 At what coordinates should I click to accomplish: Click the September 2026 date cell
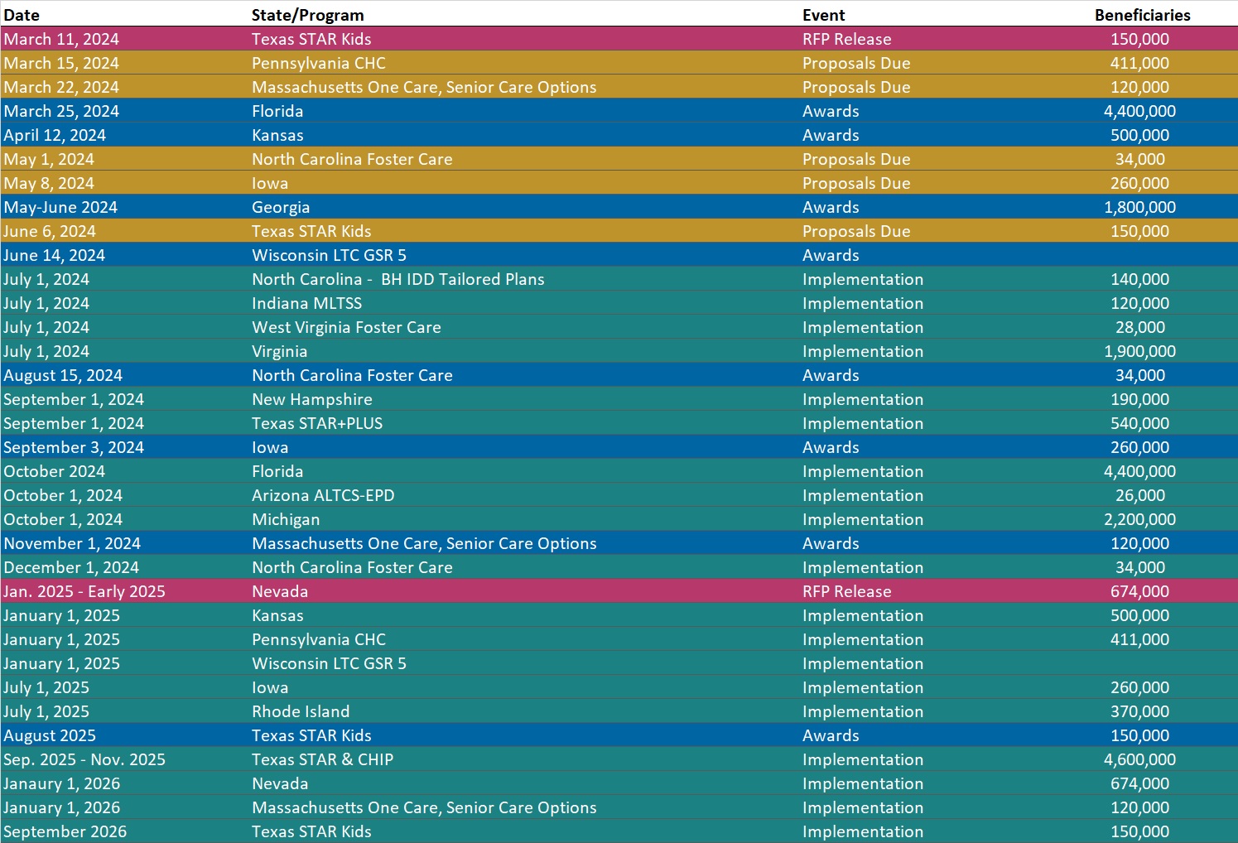pyautogui.click(x=65, y=831)
